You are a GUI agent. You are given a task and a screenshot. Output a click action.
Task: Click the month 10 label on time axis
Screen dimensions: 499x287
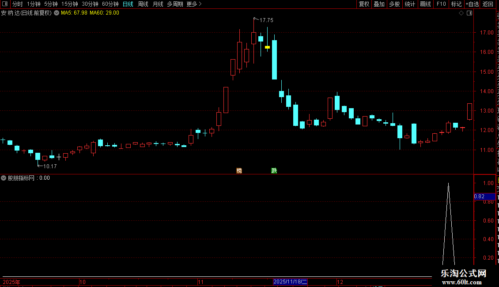pos(83,282)
